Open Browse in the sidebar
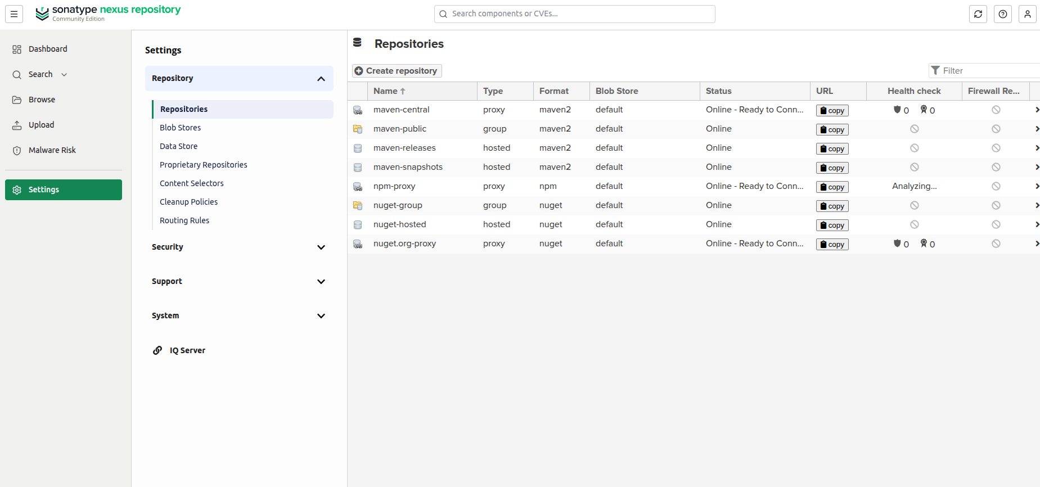The width and height of the screenshot is (1040, 487). tap(64, 100)
